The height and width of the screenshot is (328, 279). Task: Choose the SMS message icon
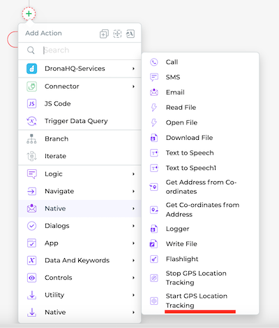click(x=154, y=77)
